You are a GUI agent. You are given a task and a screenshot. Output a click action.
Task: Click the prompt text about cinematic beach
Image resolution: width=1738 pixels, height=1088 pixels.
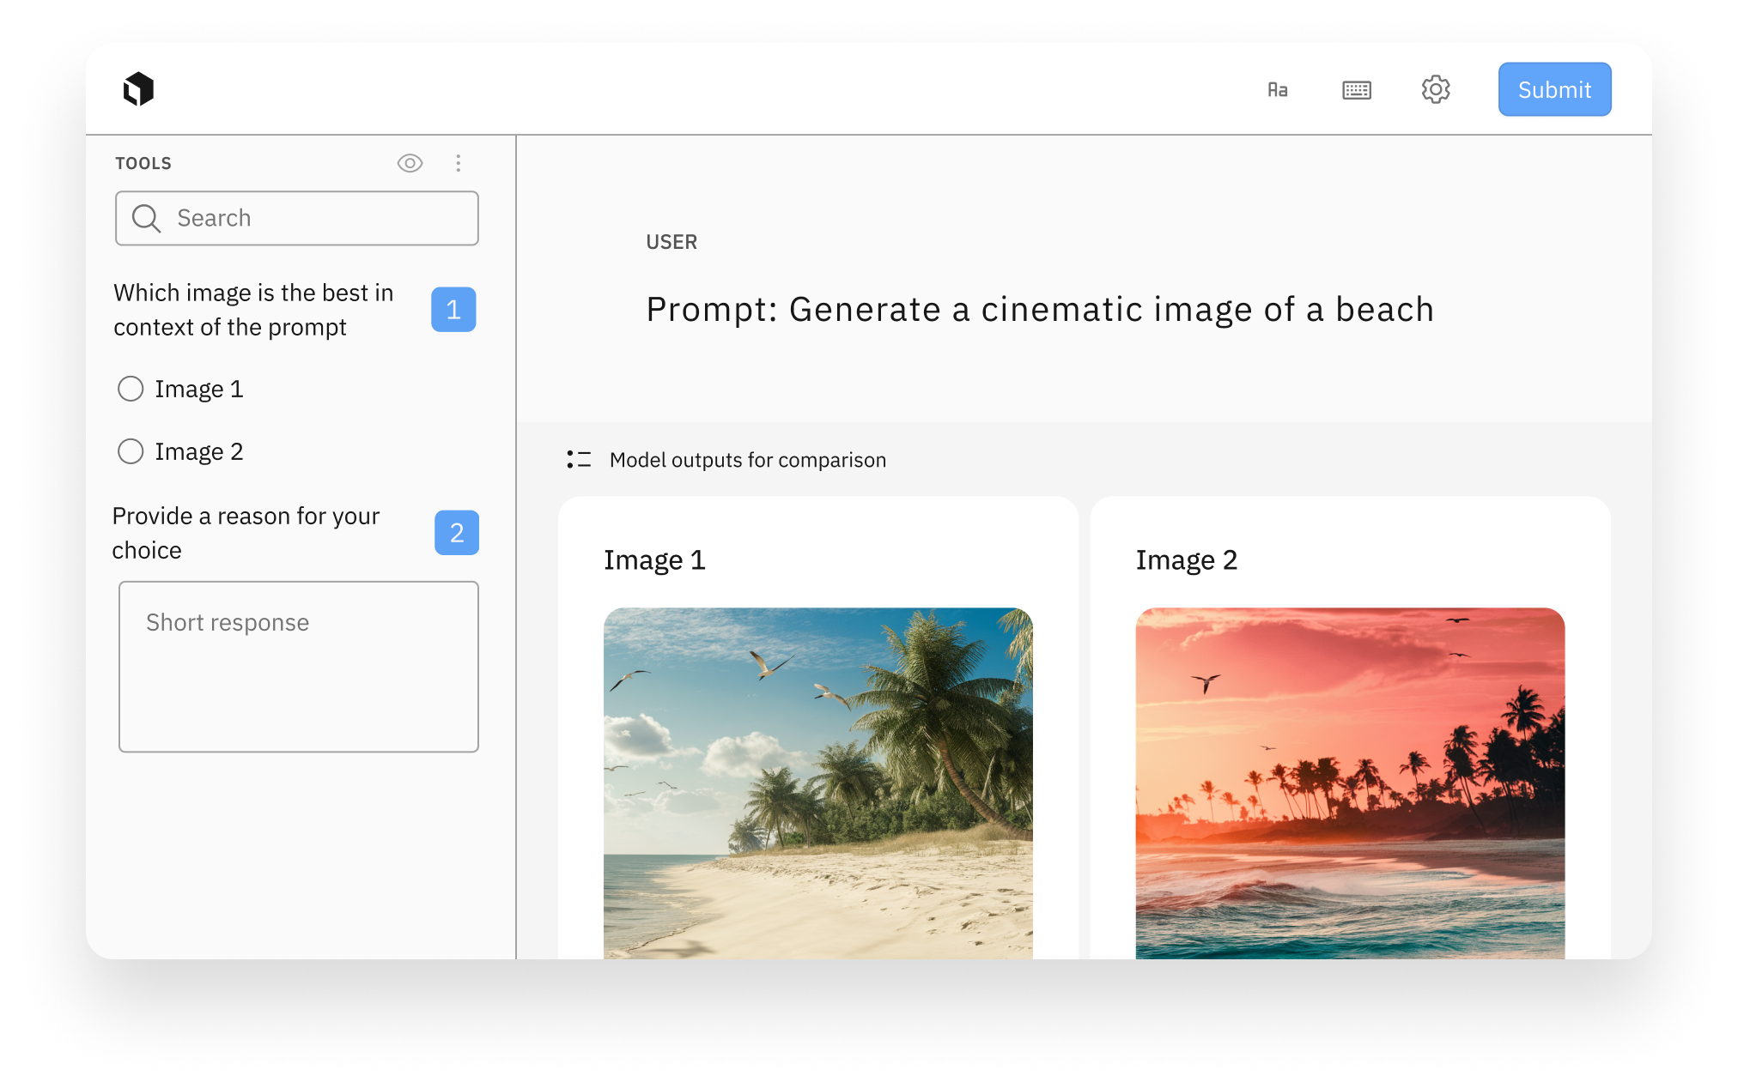[1040, 309]
